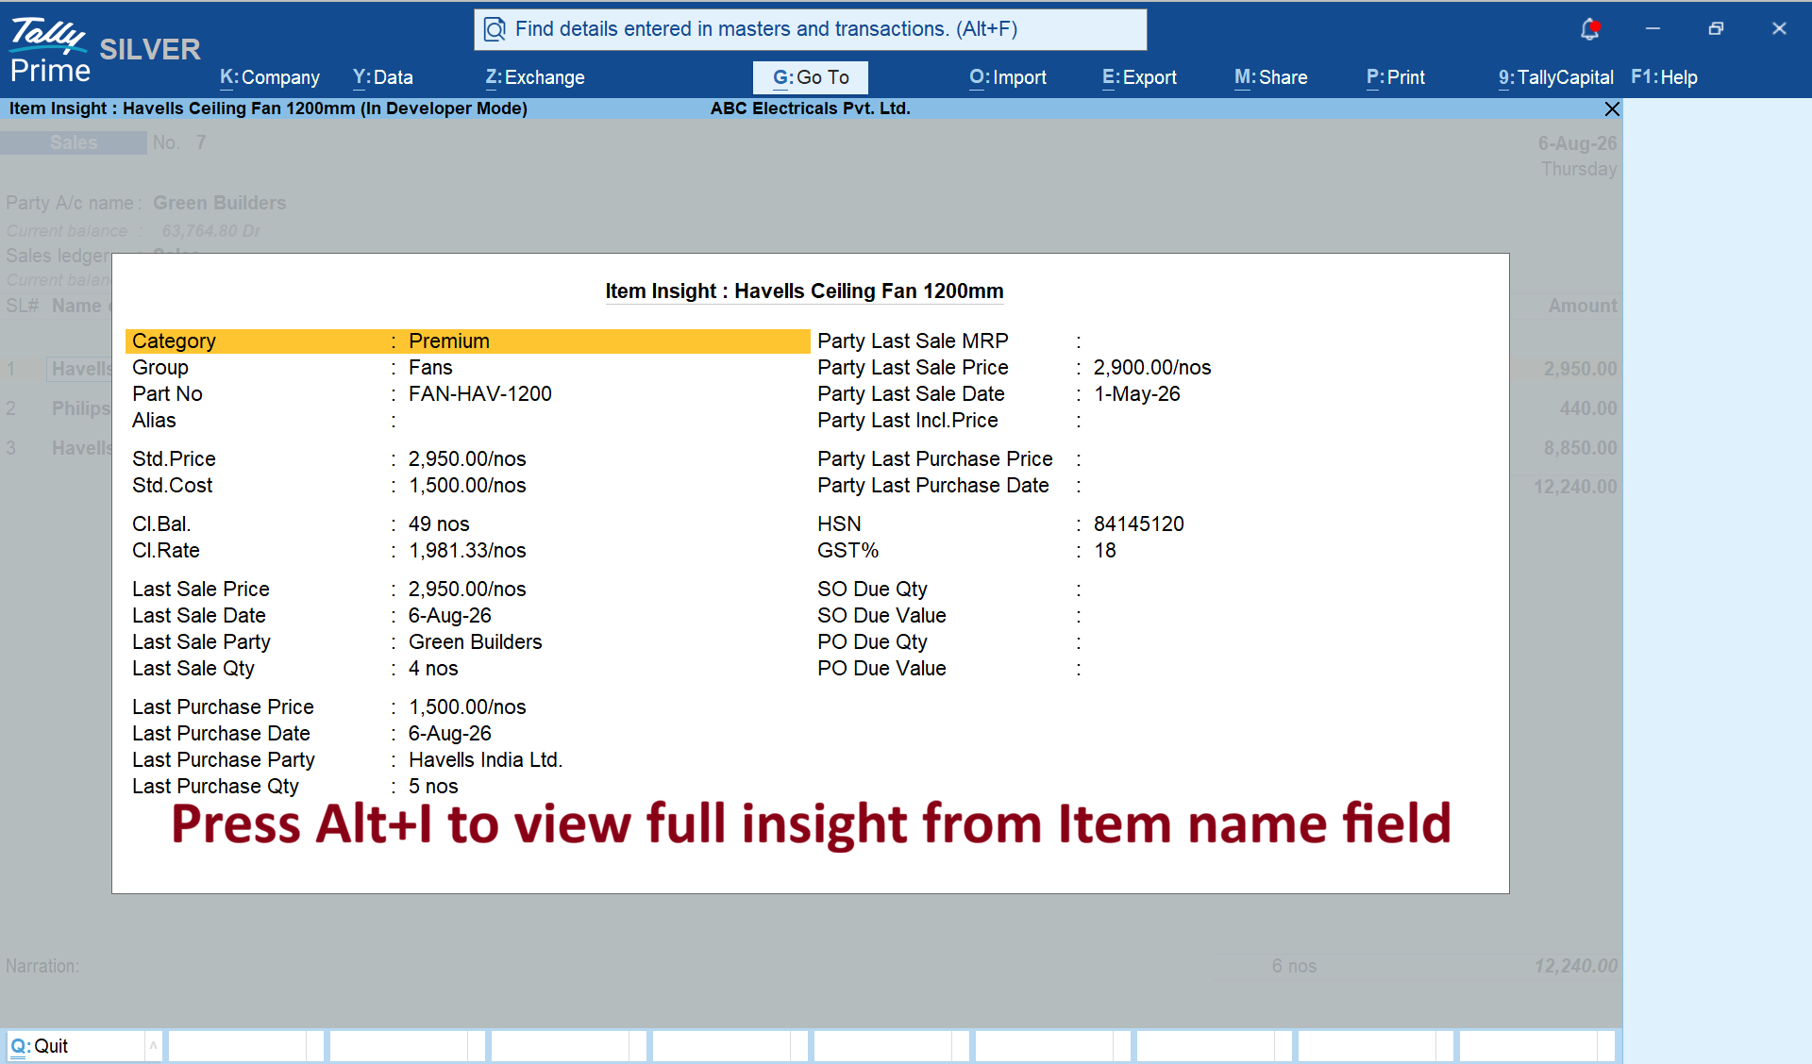Click the Green Builders party name in voucher

pyautogui.click(x=220, y=203)
